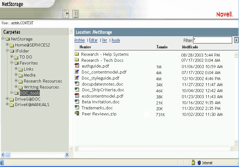
Task: Select Research Resources folder label in tree
Action: click(x=43, y=81)
